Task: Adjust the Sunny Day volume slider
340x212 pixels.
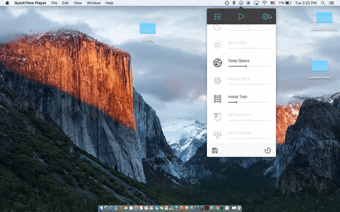Action: 249,48
